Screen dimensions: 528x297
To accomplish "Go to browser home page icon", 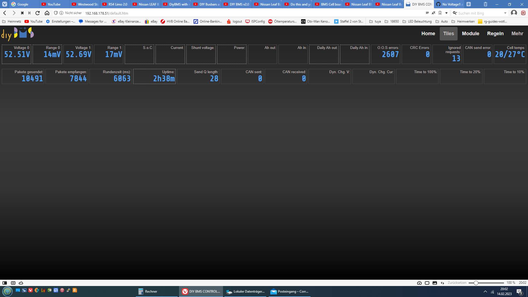I will click(47, 13).
